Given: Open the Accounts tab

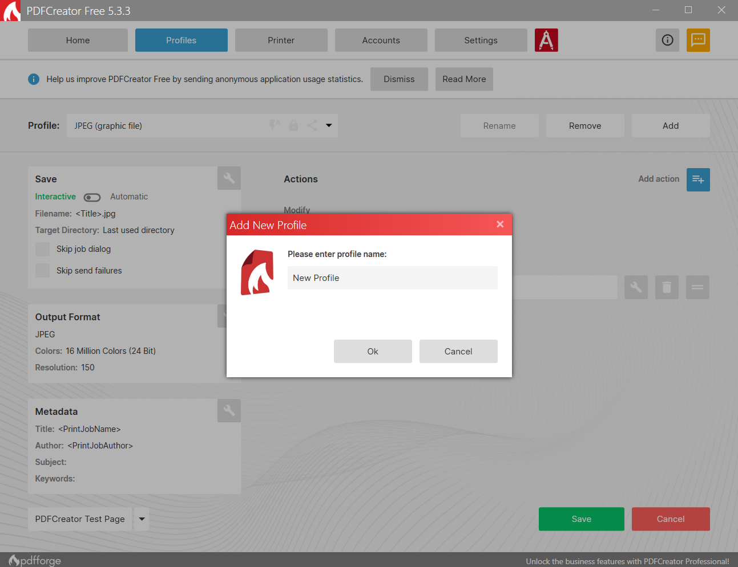Looking at the screenshot, I should [x=381, y=40].
